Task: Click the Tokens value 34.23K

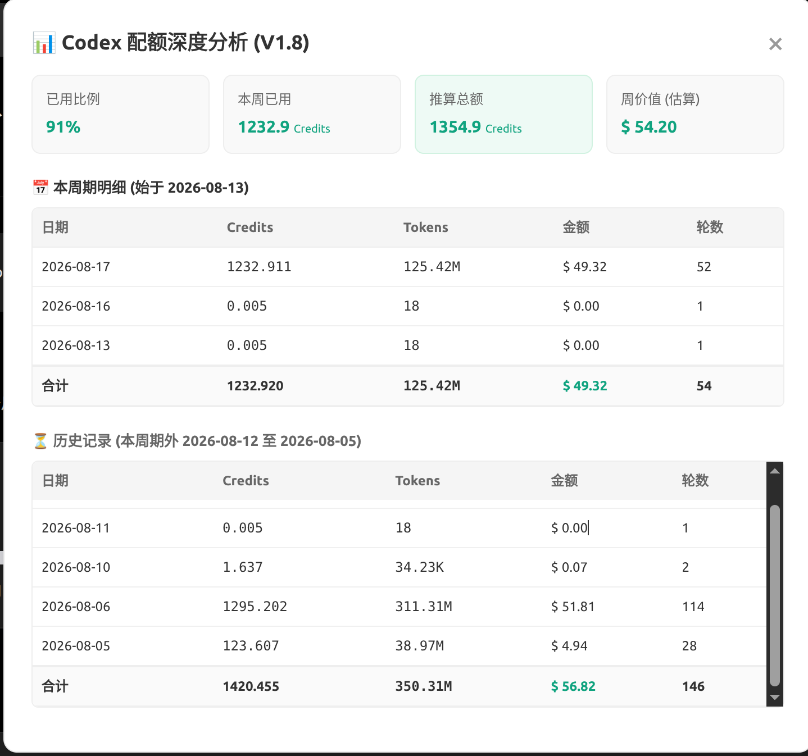Action: [420, 567]
